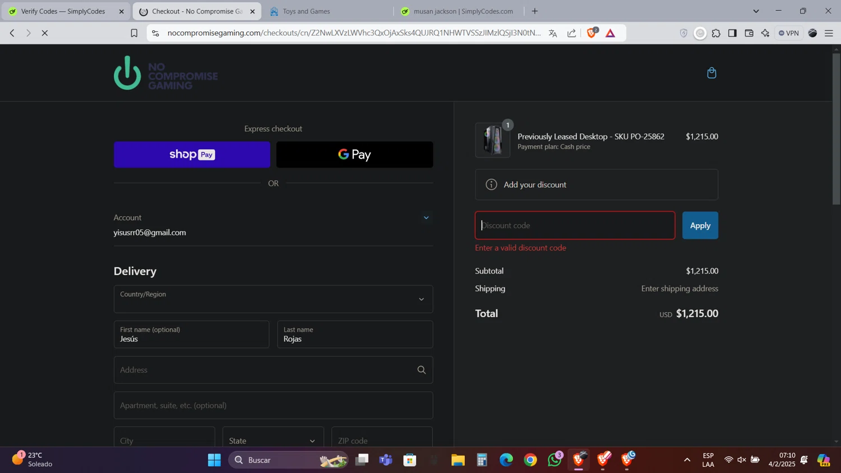
Task: Open File Explorer from the taskbar
Action: pos(458,460)
